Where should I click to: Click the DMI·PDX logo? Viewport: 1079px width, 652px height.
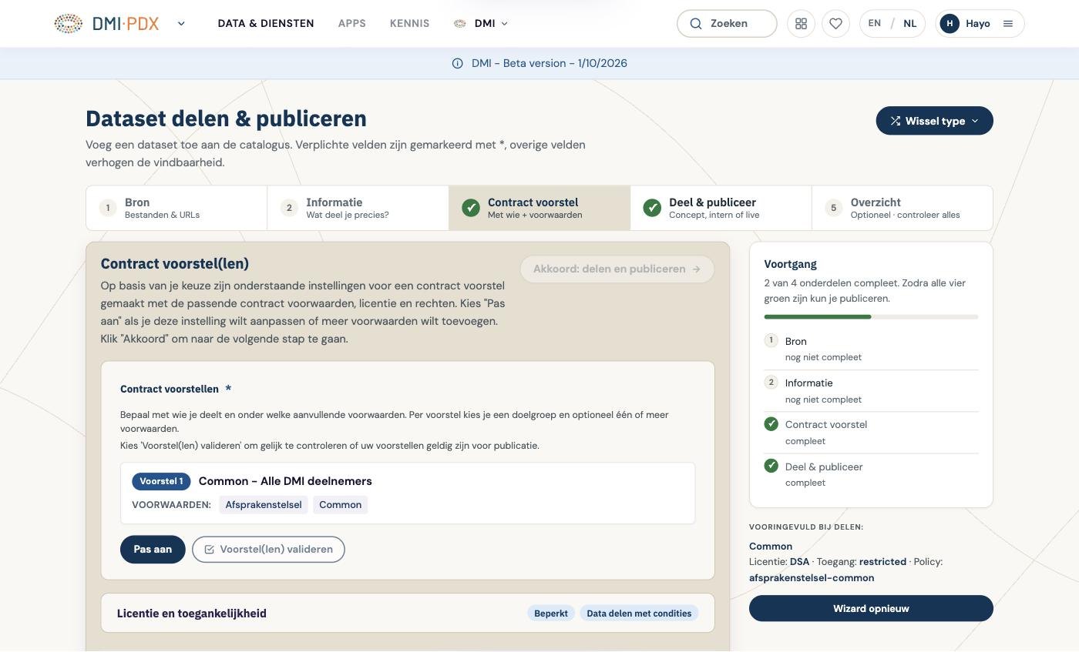click(x=106, y=24)
